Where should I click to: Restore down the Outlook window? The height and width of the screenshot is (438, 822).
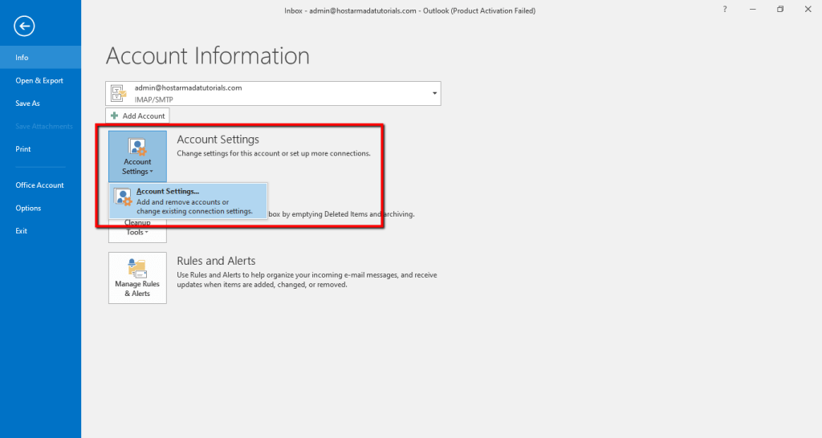coord(780,10)
